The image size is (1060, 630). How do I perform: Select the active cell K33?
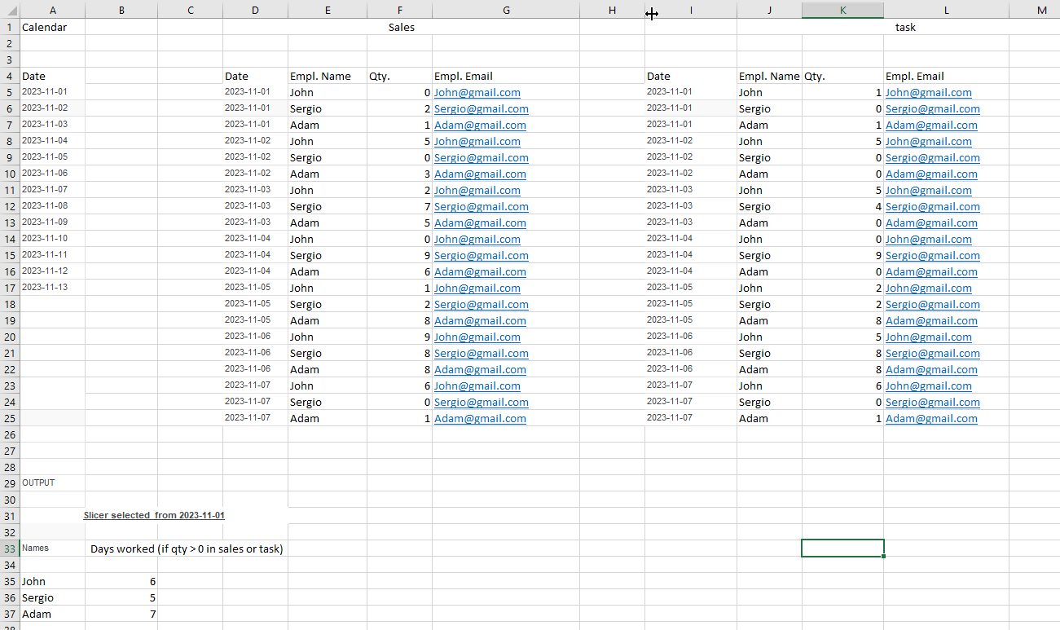842,548
